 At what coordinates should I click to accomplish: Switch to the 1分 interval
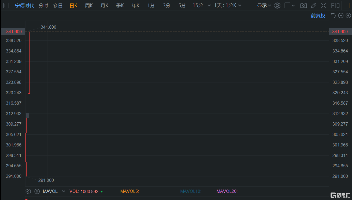(151, 5)
